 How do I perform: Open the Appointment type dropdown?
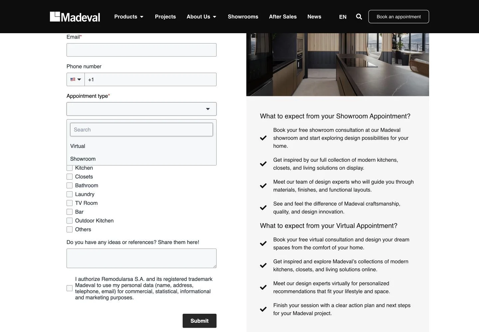click(x=141, y=109)
